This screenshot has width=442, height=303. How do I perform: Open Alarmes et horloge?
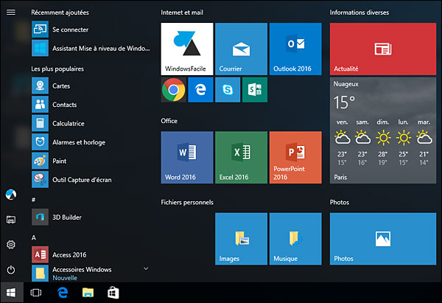coord(91,142)
